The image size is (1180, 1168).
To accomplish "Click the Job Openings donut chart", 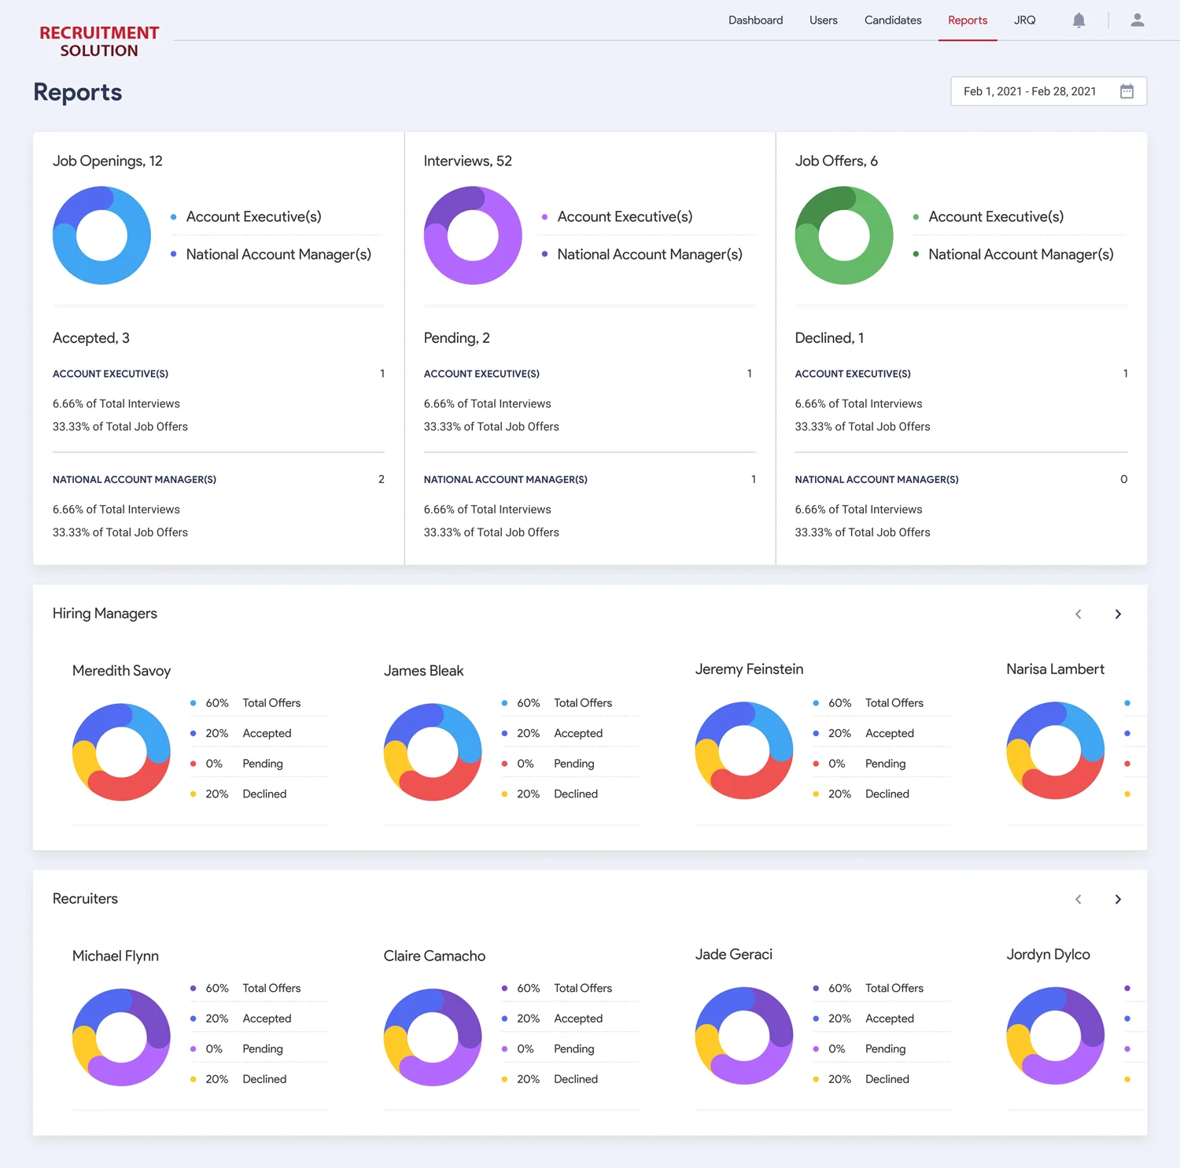I will click(101, 235).
